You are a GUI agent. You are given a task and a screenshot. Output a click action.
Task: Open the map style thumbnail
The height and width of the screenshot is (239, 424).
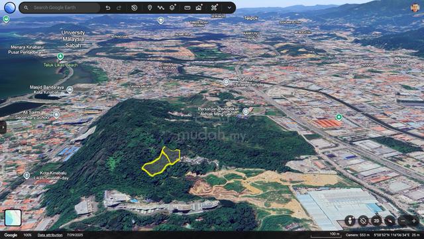pyautogui.click(x=13, y=218)
